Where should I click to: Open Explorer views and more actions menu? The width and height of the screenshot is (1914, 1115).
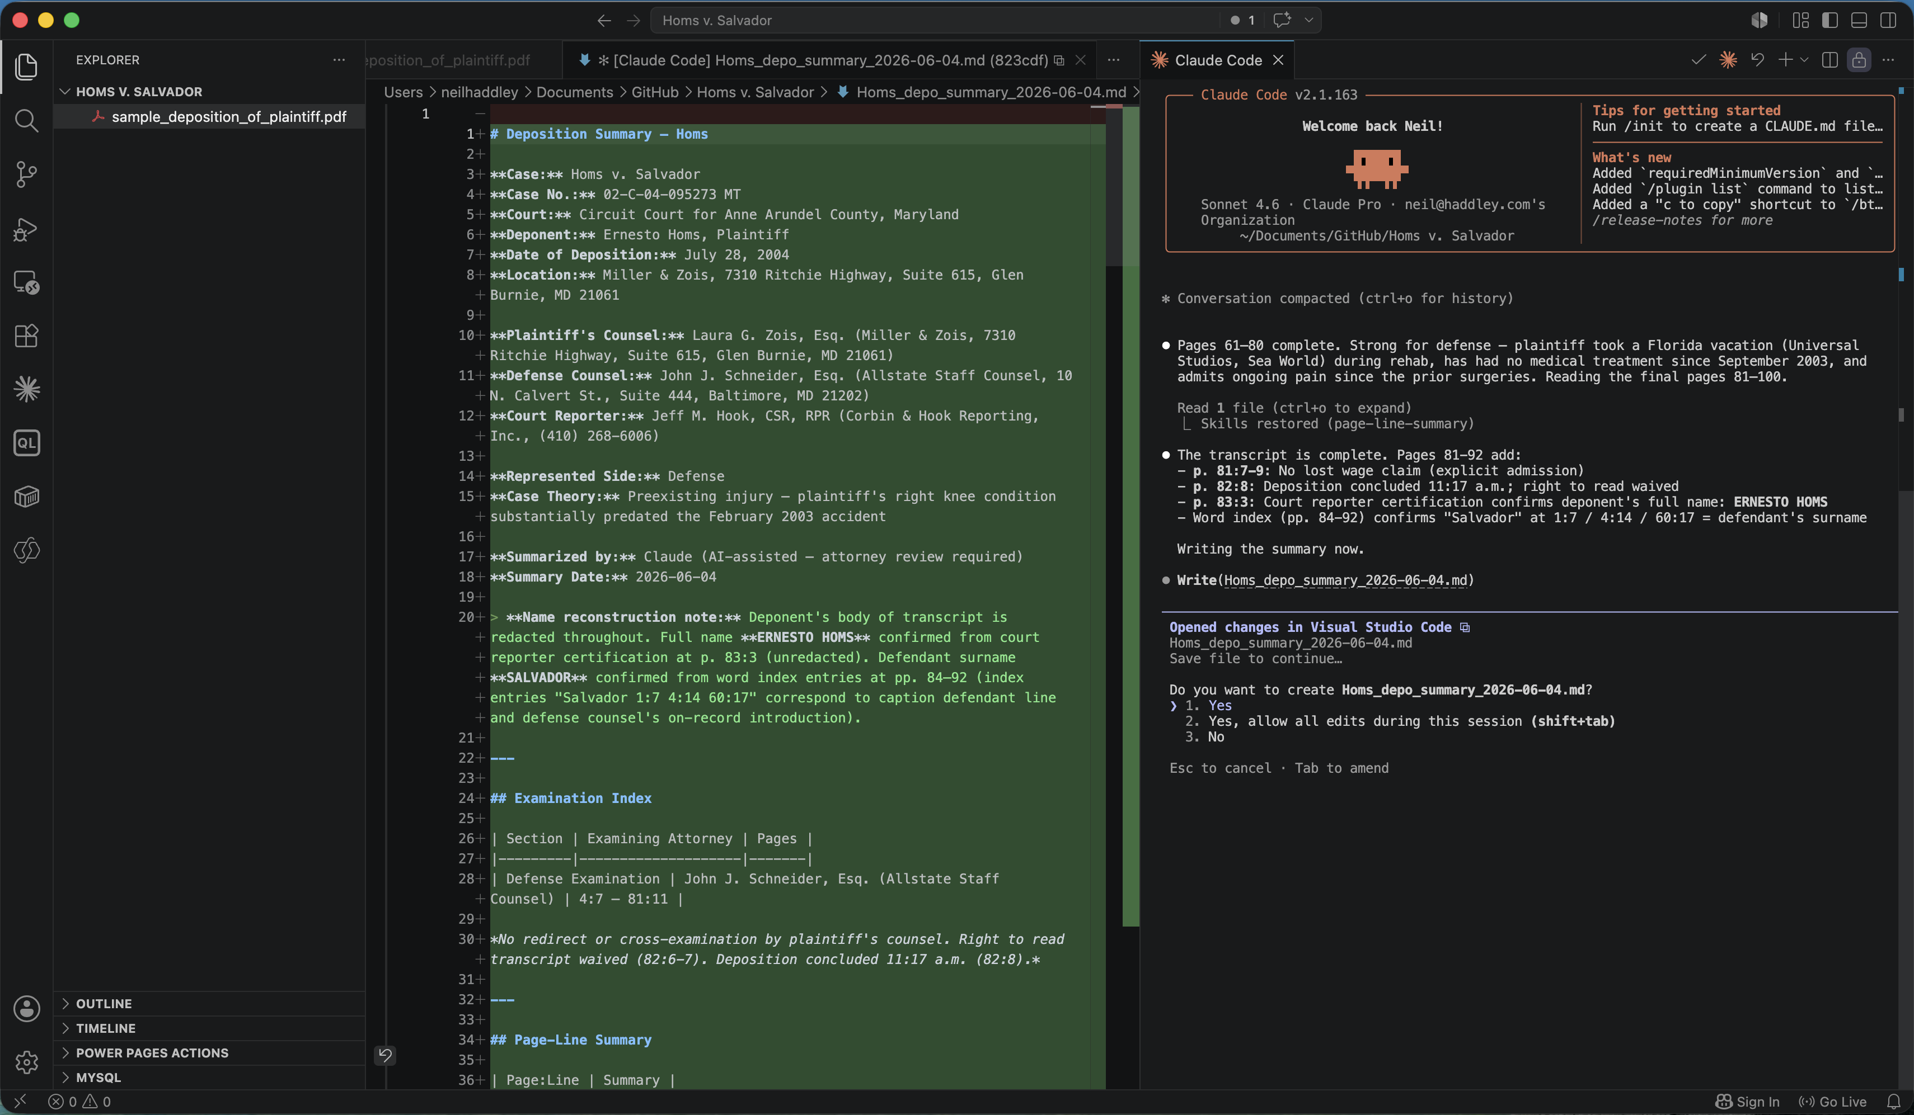339,59
